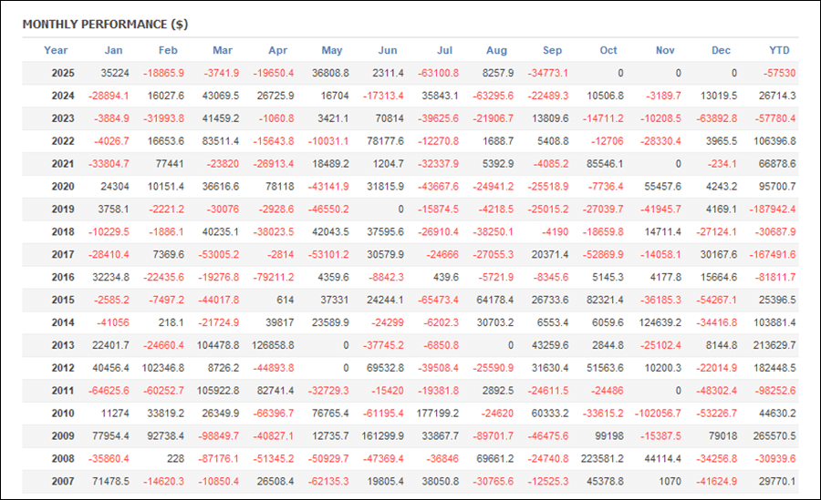The height and width of the screenshot is (500, 821).
Task: Click the YTD column header
Action: click(x=779, y=50)
